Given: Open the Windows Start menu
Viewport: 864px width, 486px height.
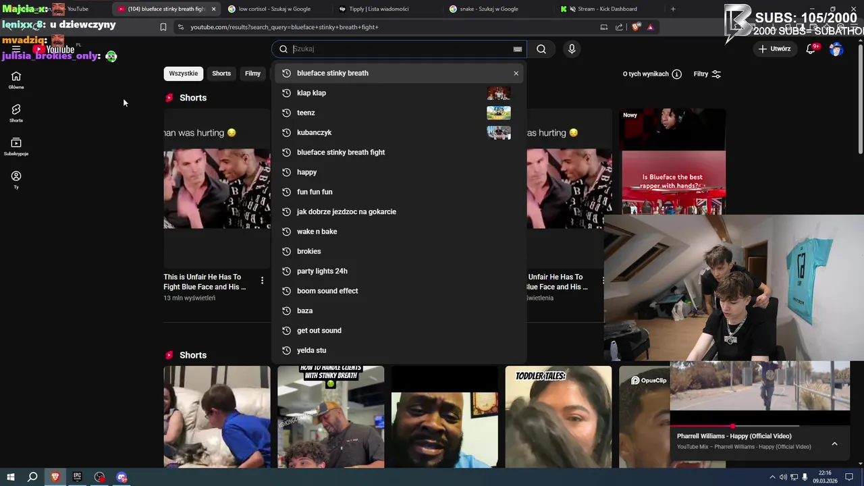Looking at the screenshot, I should pos(10,477).
